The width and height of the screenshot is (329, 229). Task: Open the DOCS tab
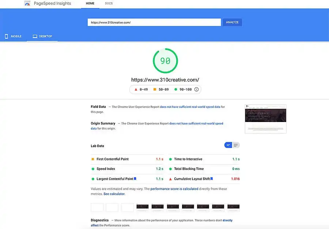coord(109,3)
